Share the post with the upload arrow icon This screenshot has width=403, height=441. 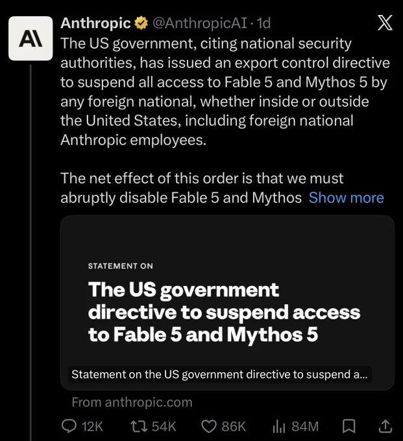385,426
